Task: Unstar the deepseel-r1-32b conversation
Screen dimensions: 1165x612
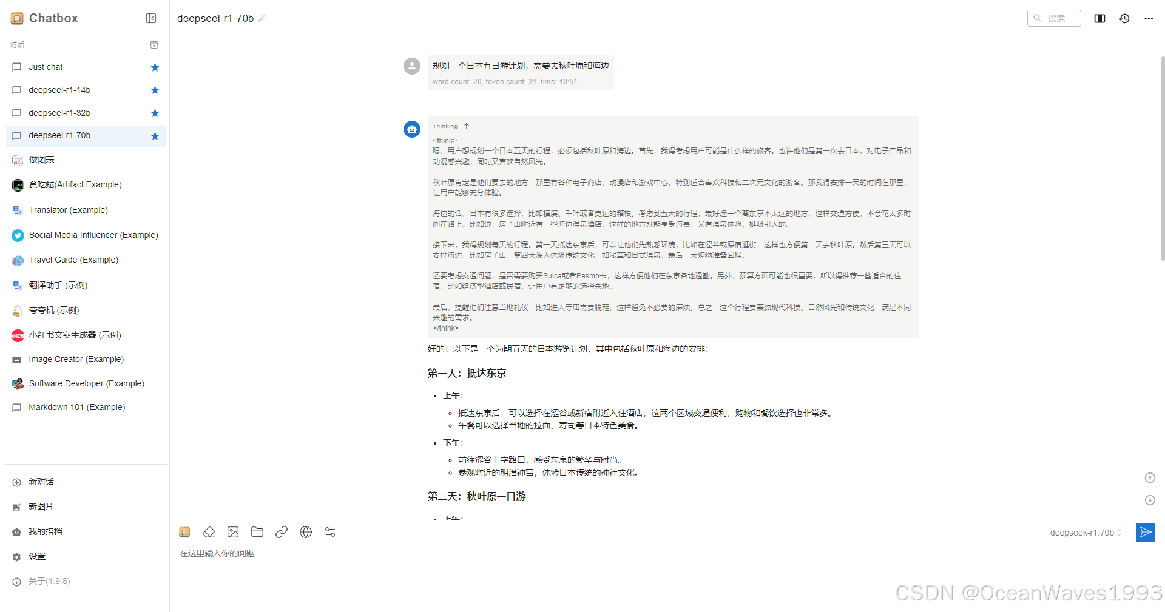Action: point(155,113)
